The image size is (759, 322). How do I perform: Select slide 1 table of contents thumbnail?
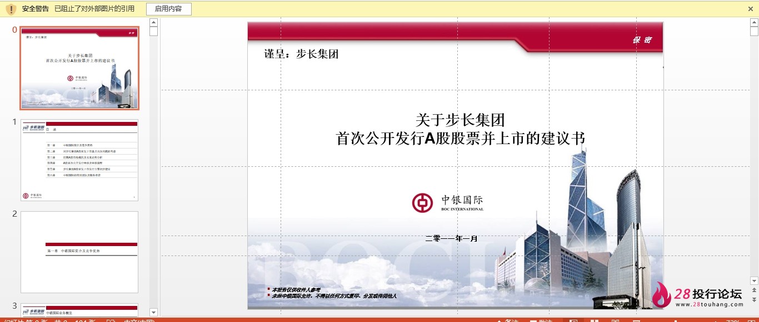(x=79, y=160)
